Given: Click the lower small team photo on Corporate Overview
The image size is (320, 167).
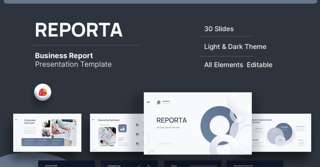Looking at the screenshot, I should click(46, 133).
